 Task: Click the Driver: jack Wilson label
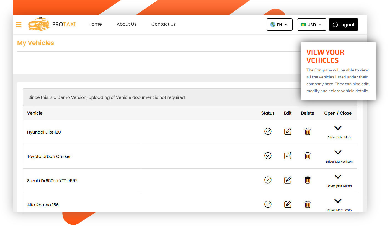point(339,186)
